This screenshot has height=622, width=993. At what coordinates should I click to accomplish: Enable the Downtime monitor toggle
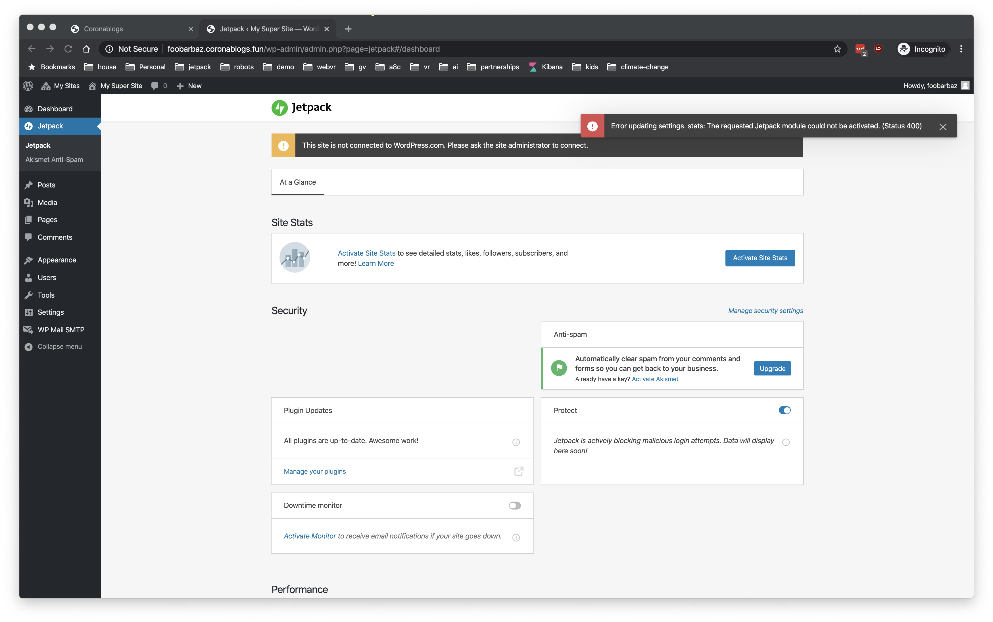(x=515, y=506)
